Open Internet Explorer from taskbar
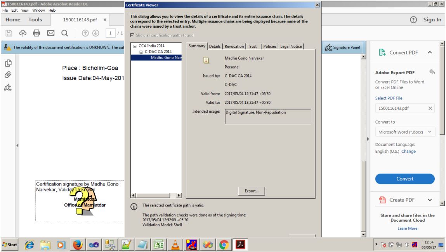Image resolution: width=446 pixels, height=252 pixels. 29,245
